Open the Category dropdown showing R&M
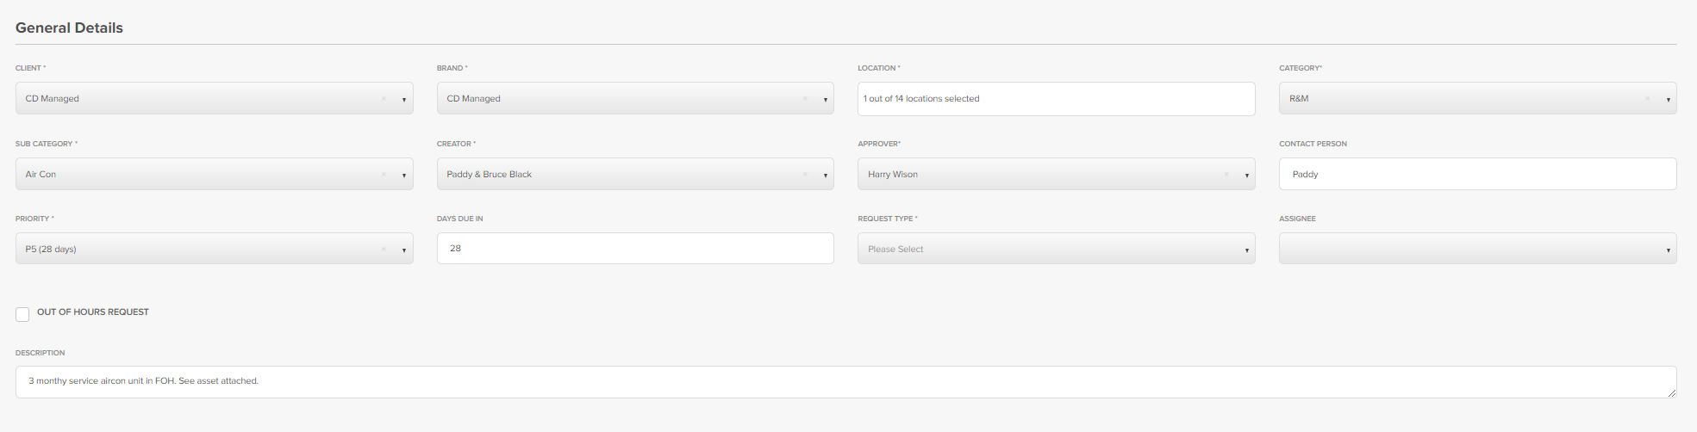Image resolution: width=1697 pixels, height=432 pixels. coord(1668,100)
